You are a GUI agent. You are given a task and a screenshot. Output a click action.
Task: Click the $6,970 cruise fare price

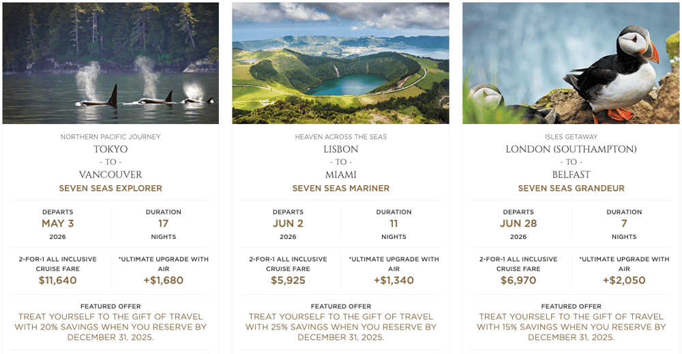pos(518,280)
